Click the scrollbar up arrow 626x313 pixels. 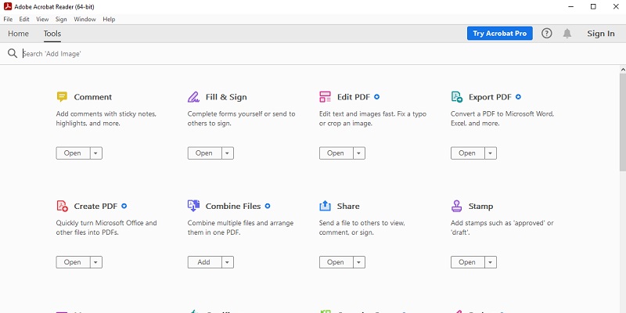(x=623, y=70)
